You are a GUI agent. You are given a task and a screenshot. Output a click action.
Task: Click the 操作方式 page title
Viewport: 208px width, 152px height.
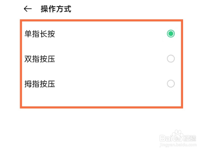point(56,9)
